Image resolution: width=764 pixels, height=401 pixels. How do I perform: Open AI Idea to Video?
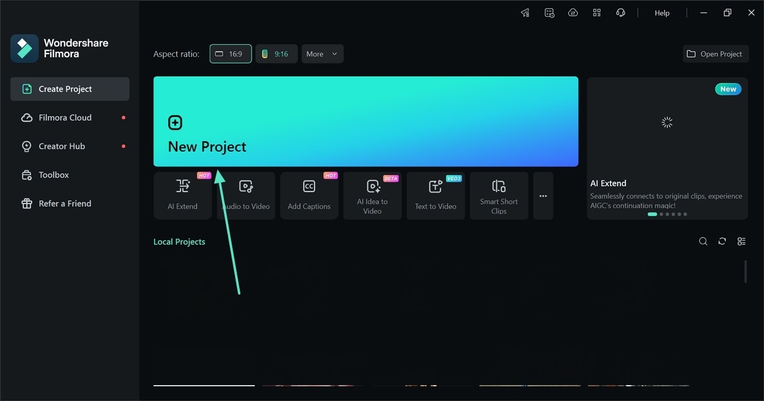tap(373, 195)
